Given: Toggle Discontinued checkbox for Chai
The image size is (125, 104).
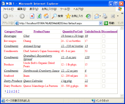Looking at the screenshot, I should coord(104,36).
